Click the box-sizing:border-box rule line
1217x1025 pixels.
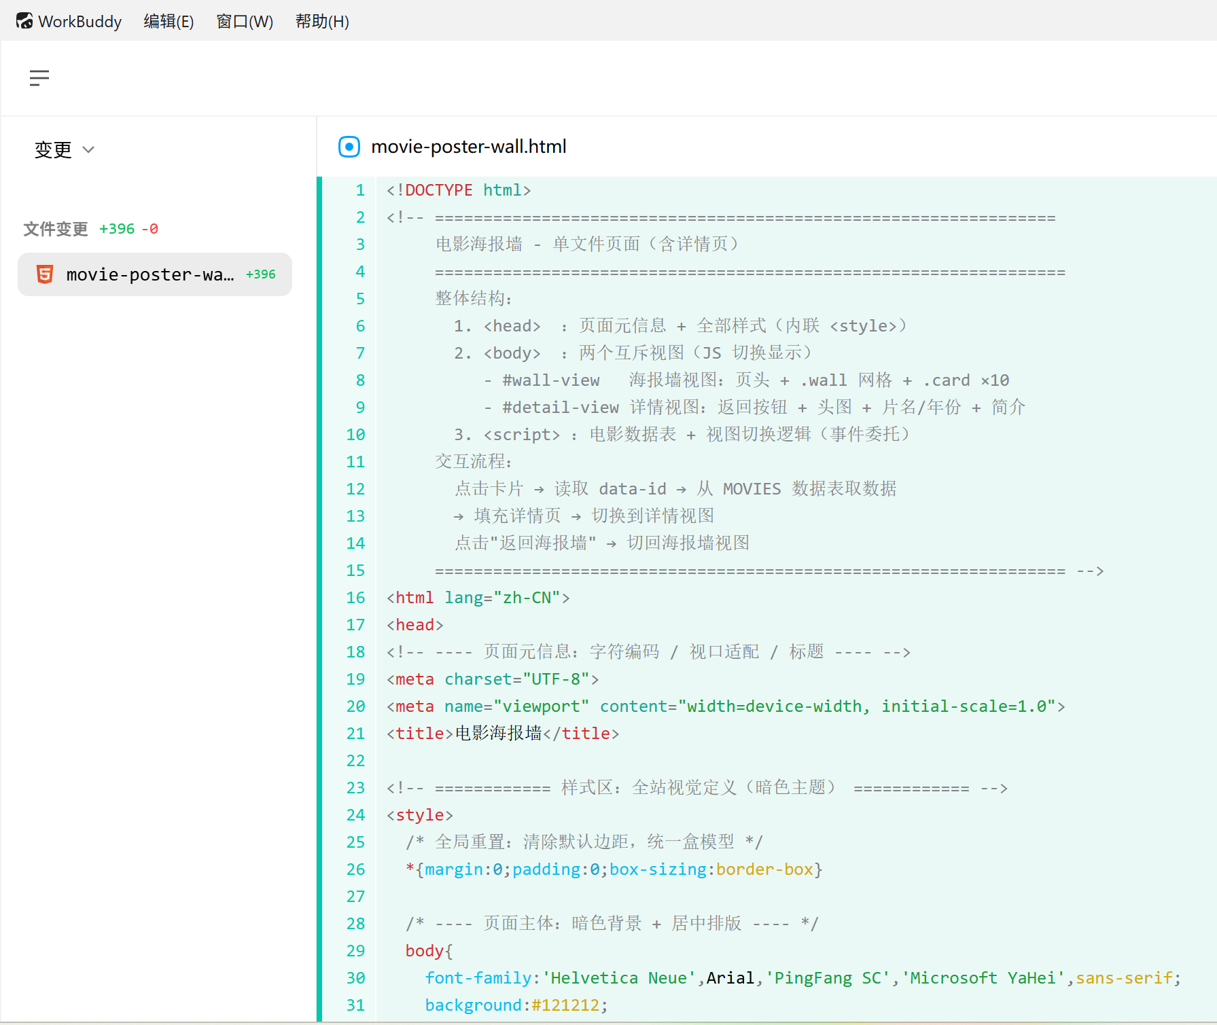click(x=614, y=869)
